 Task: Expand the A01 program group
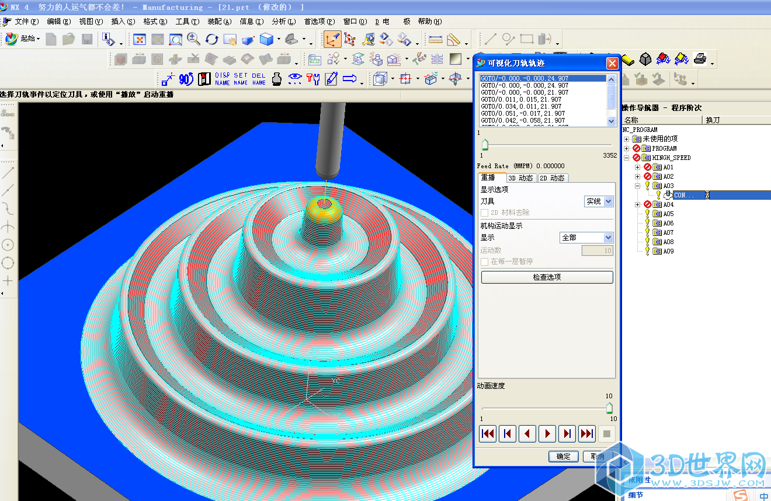pyautogui.click(x=637, y=167)
